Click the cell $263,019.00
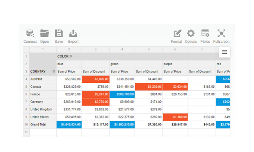Image resolution: width=254 pixels, height=152 pixels. point(69,102)
